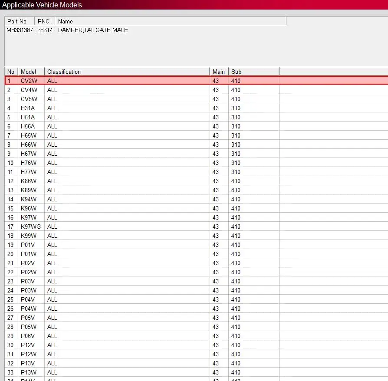Click the Part No column header
This screenshot has width=388, height=381.
(20, 21)
